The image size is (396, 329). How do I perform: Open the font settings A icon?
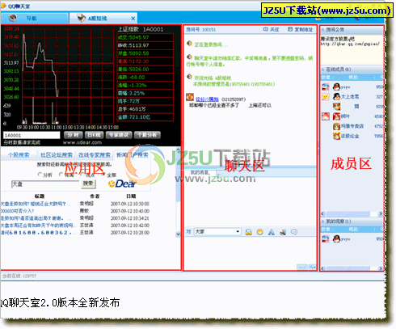(272, 232)
